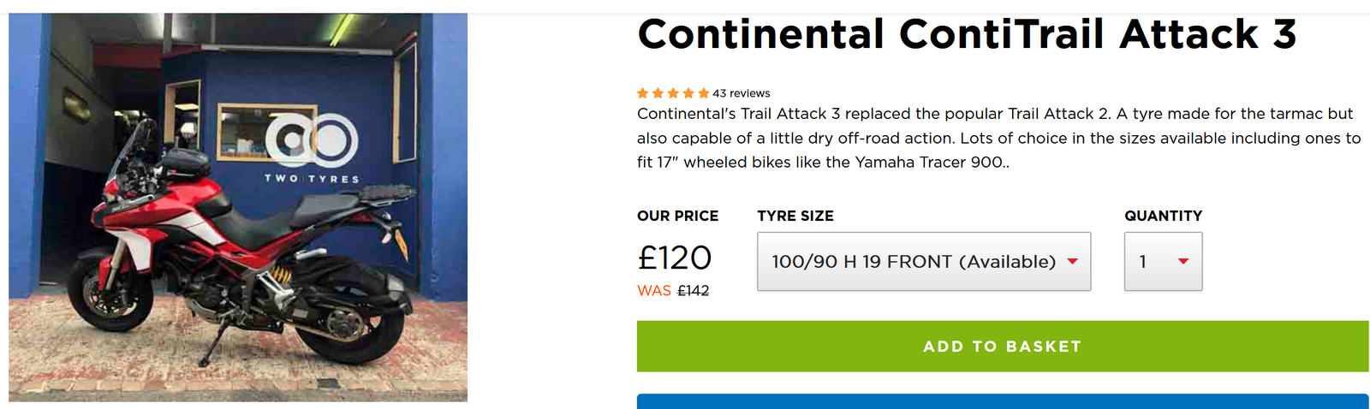Viewport: 1370px width, 409px height.
Task: Click the TYRE SIZE label
Action: (x=795, y=216)
